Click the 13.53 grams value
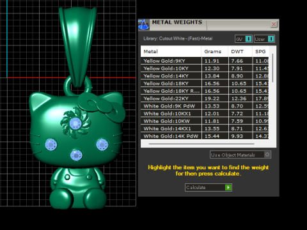The image size is (307, 230). pyautogui.click(x=212, y=106)
